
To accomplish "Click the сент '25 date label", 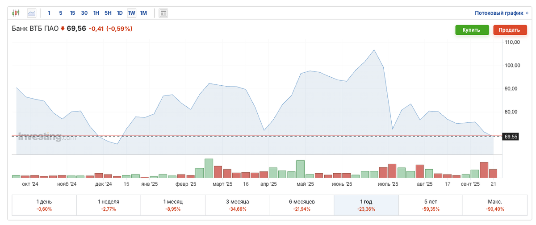I will pos(470,184).
